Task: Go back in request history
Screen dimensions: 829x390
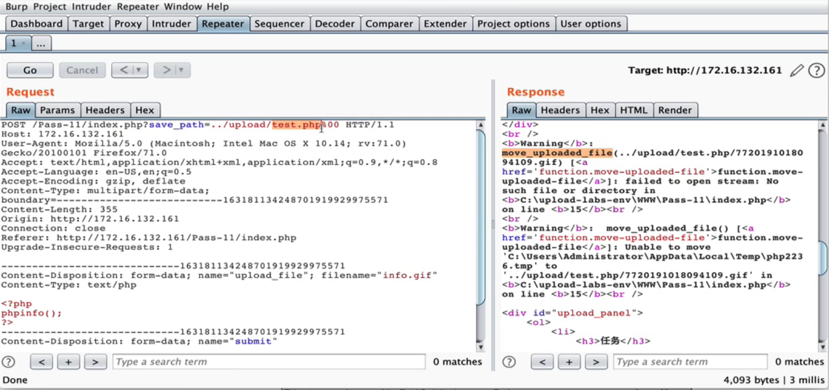Action: 123,70
